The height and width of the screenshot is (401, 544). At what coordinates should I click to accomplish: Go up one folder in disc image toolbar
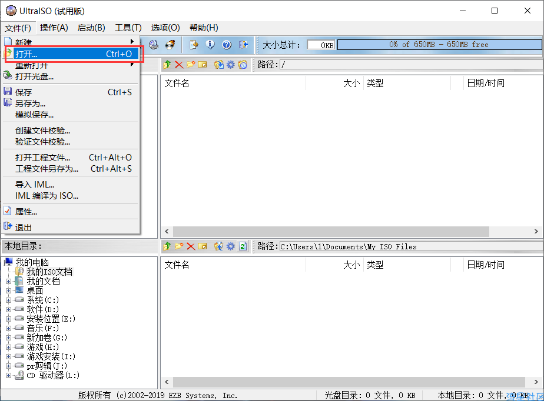click(167, 65)
